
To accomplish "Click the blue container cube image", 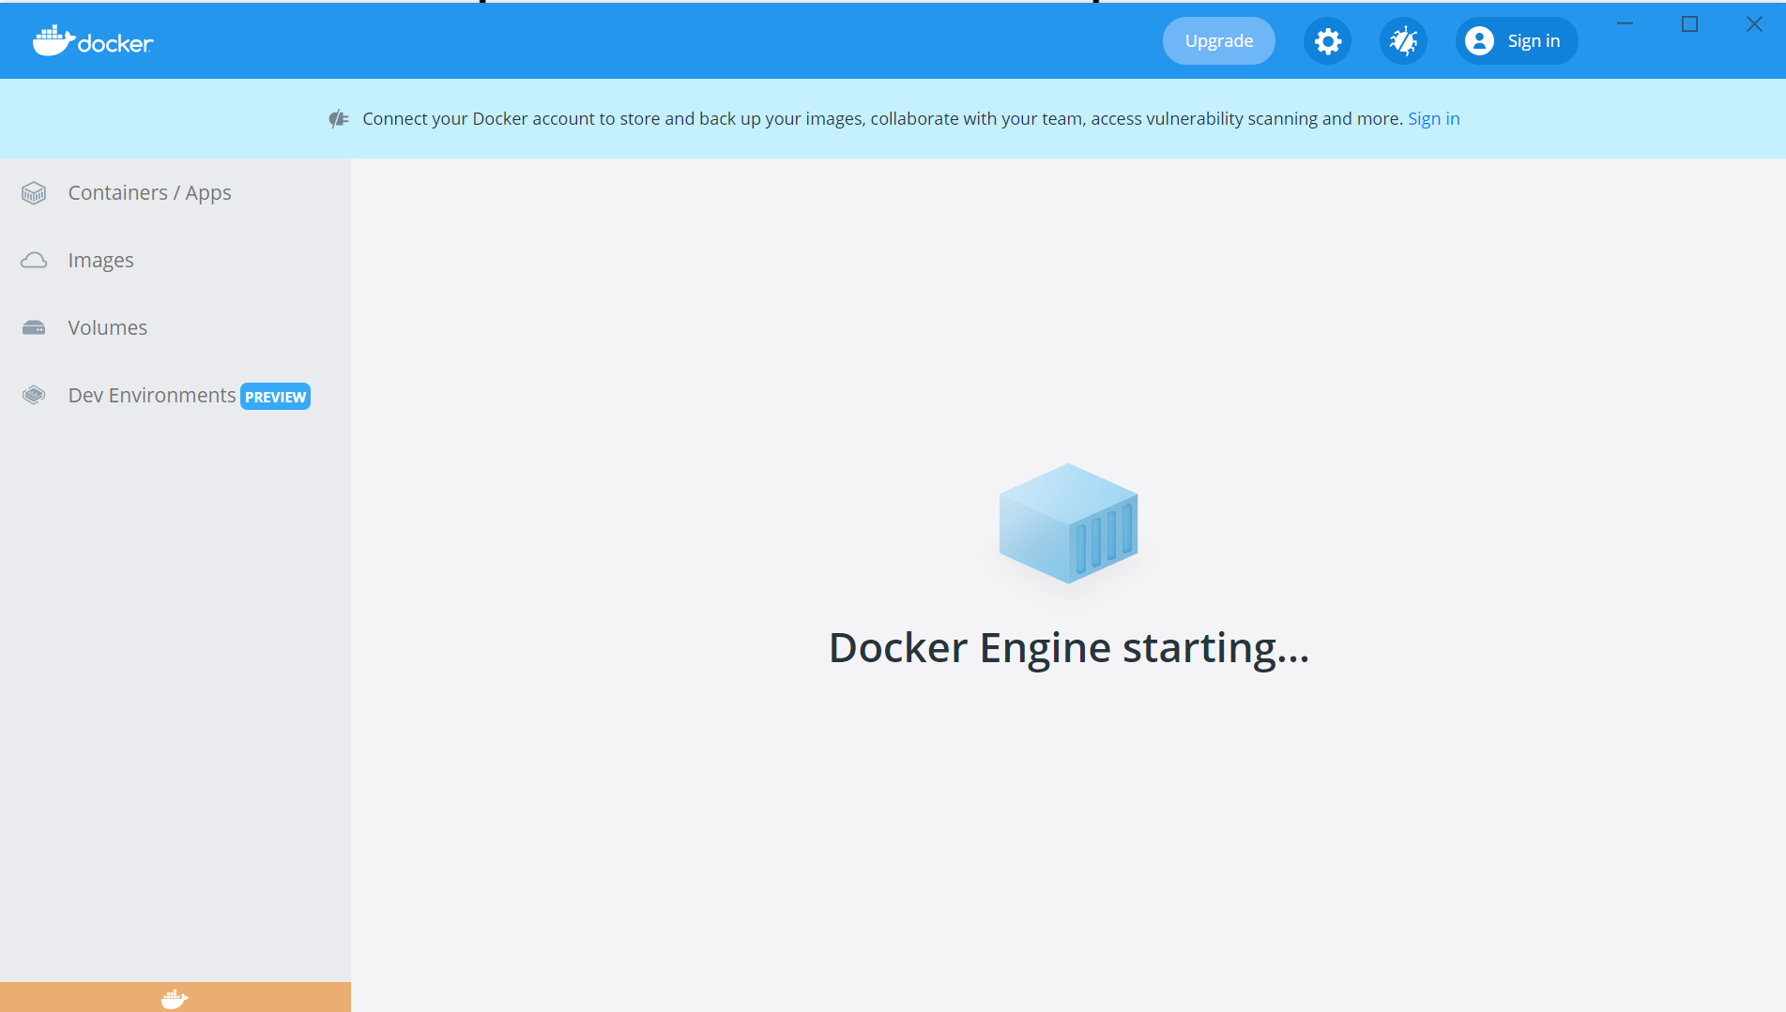I will 1068,523.
